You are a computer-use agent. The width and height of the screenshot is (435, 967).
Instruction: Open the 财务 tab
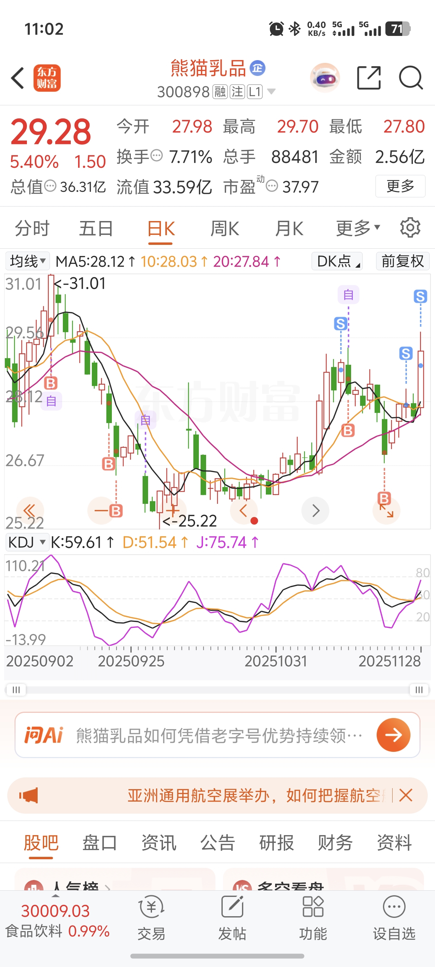335,843
